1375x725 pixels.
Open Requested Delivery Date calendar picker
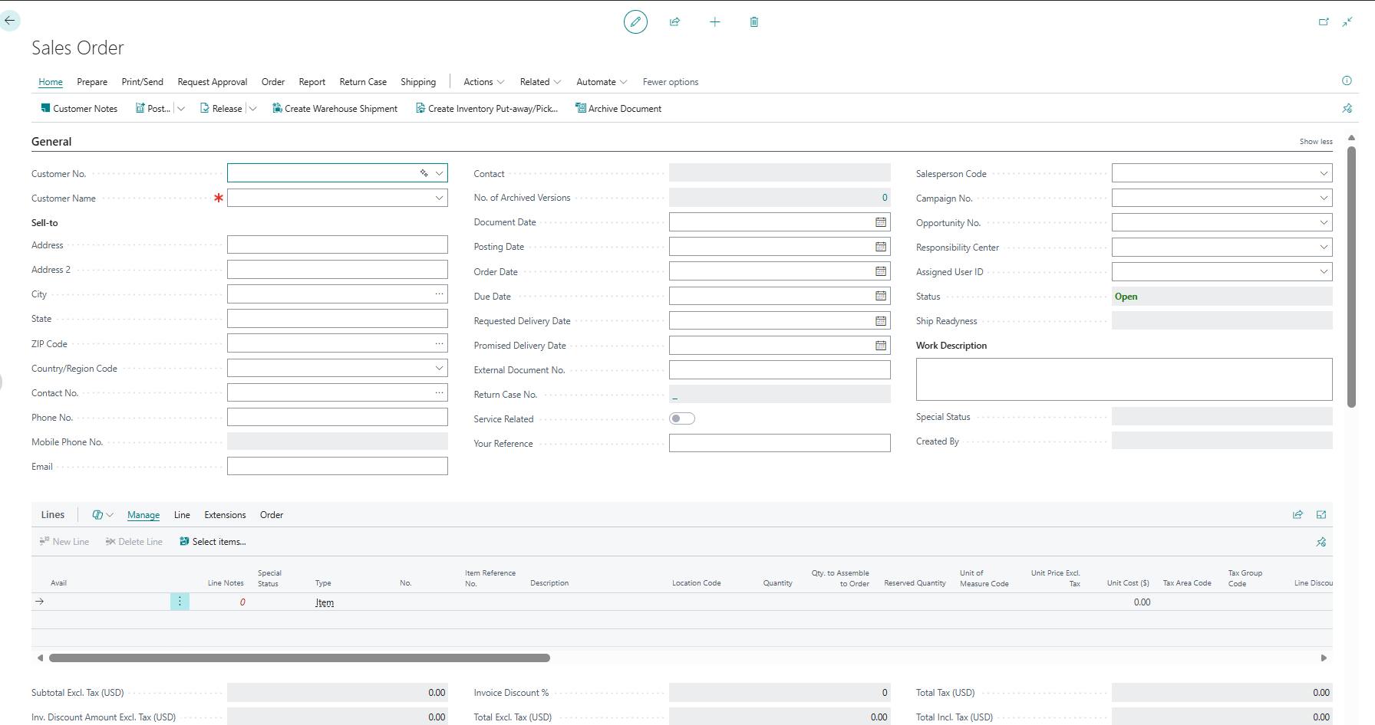coord(881,321)
